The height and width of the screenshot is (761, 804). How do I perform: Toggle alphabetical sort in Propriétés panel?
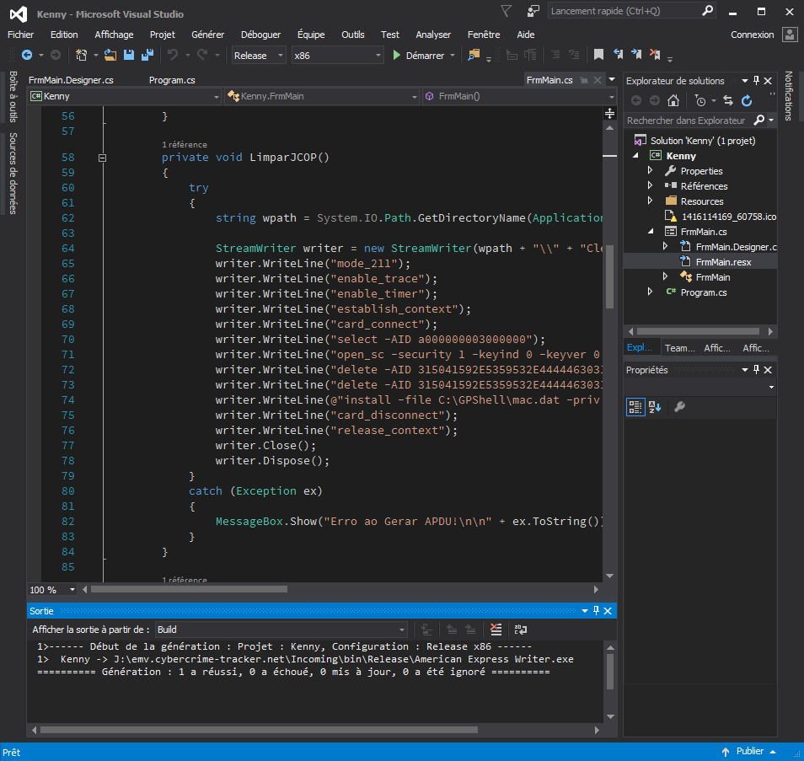(654, 407)
